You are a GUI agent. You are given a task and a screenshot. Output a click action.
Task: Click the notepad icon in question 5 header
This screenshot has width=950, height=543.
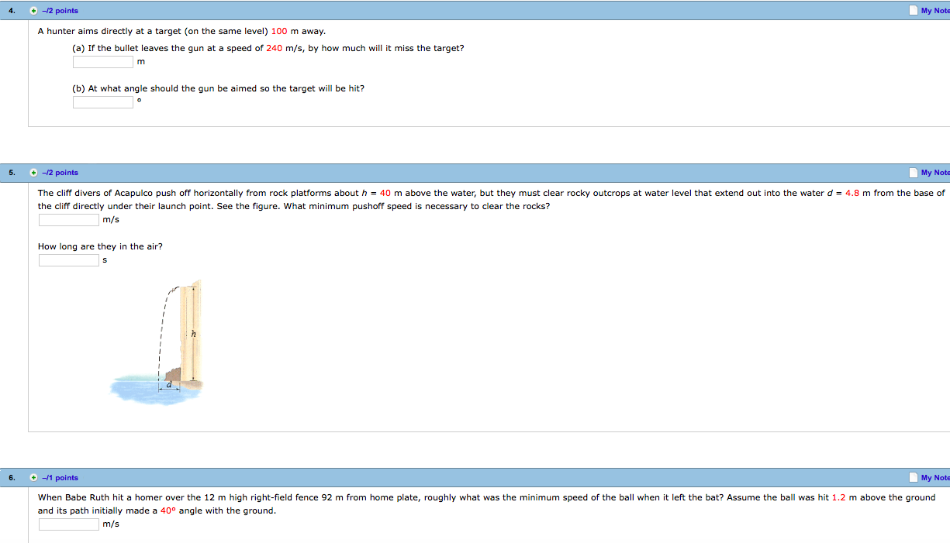pos(914,173)
